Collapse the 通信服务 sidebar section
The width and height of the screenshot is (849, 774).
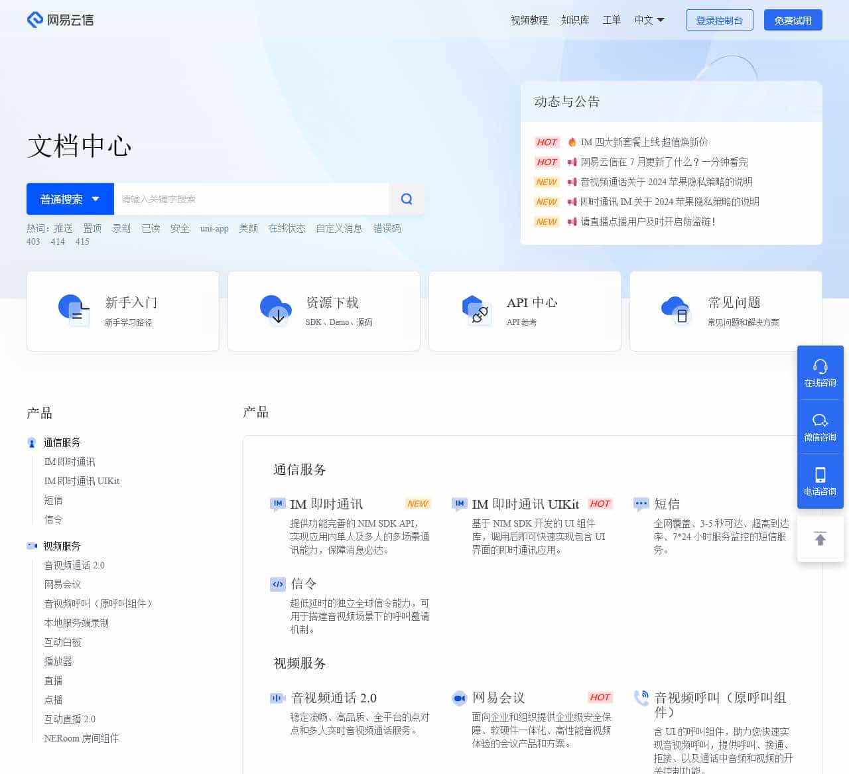point(62,442)
